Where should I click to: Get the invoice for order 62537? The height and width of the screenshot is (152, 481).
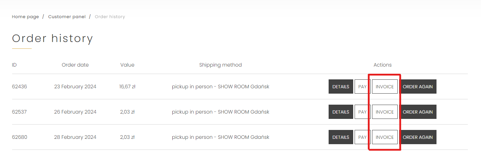[385, 112]
